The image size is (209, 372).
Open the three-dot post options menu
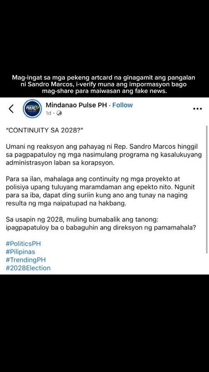(x=197, y=109)
